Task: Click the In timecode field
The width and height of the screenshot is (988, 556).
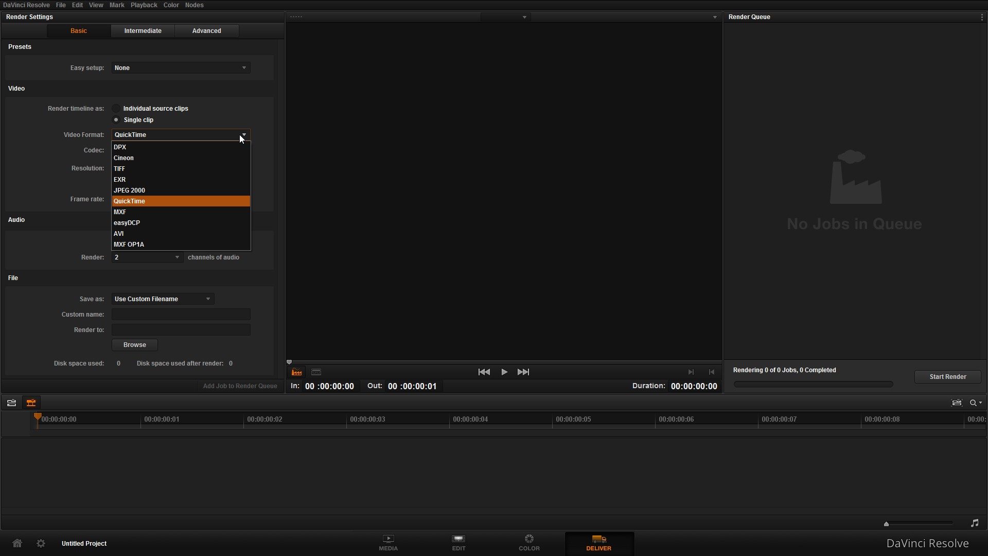Action: tap(329, 386)
